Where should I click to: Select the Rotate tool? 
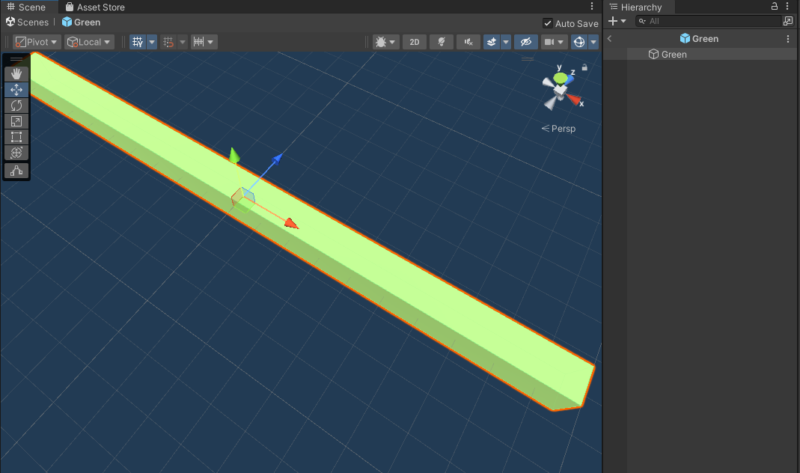(x=16, y=106)
